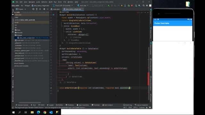This screenshot has width=205, height=115.
Task: Open Outlook from taskbar
Action: 51,112
